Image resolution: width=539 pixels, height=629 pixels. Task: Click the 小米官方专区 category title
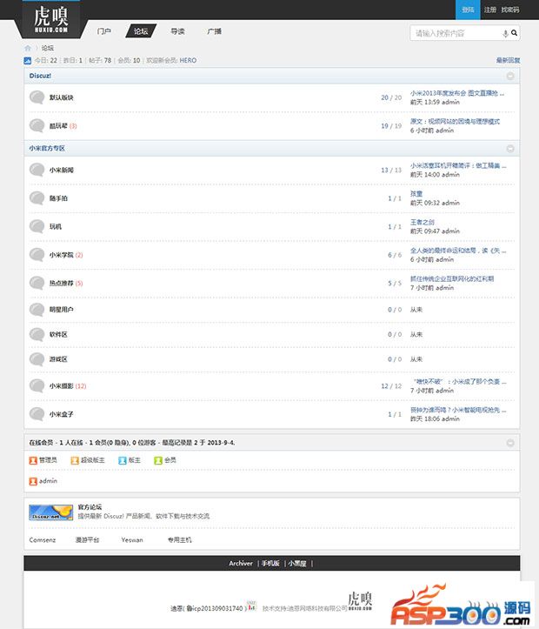point(47,149)
